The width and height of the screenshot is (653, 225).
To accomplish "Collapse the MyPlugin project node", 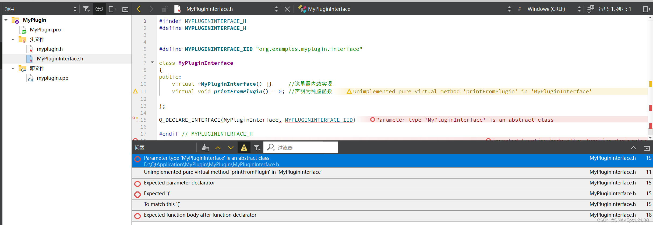I will click(6, 20).
